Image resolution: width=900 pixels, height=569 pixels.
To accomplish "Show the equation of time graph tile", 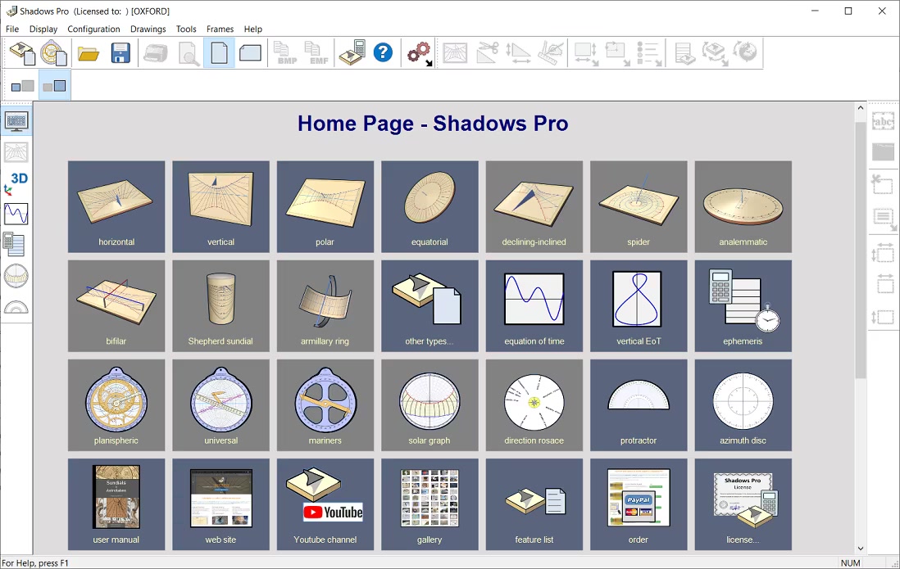I will pos(534,305).
